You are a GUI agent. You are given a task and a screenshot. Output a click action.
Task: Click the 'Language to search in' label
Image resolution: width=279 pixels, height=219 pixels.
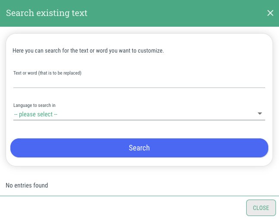(x=34, y=105)
